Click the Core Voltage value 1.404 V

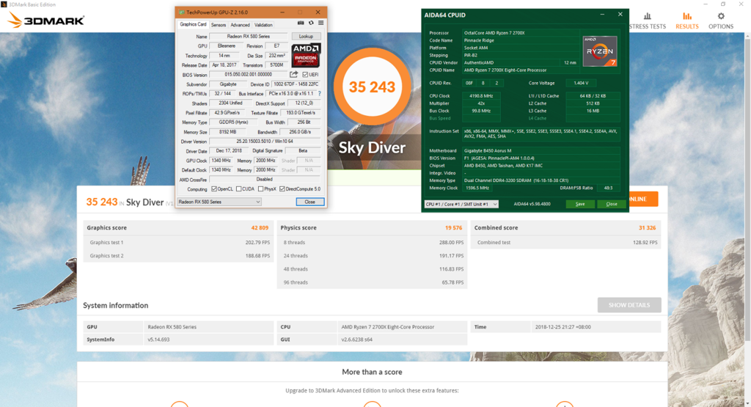click(581, 83)
